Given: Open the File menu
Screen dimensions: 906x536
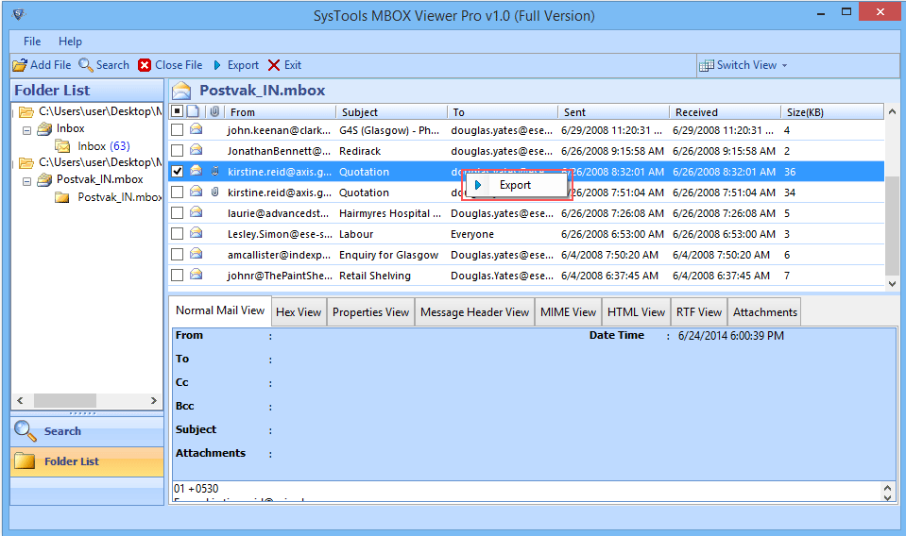Looking at the screenshot, I should [x=32, y=42].
